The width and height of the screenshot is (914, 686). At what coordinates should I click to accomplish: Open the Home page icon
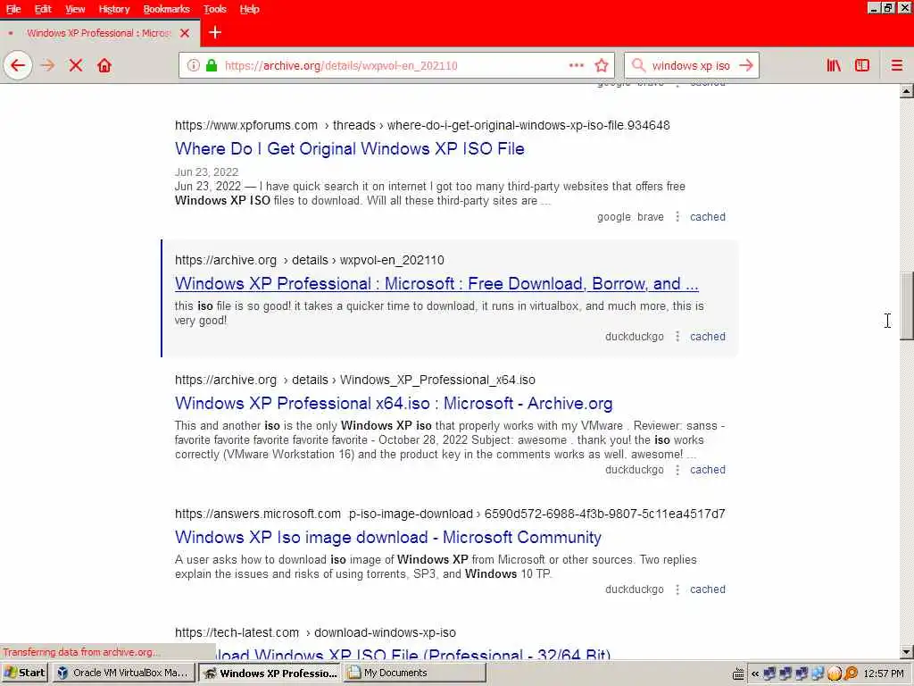tap(104, 65)
